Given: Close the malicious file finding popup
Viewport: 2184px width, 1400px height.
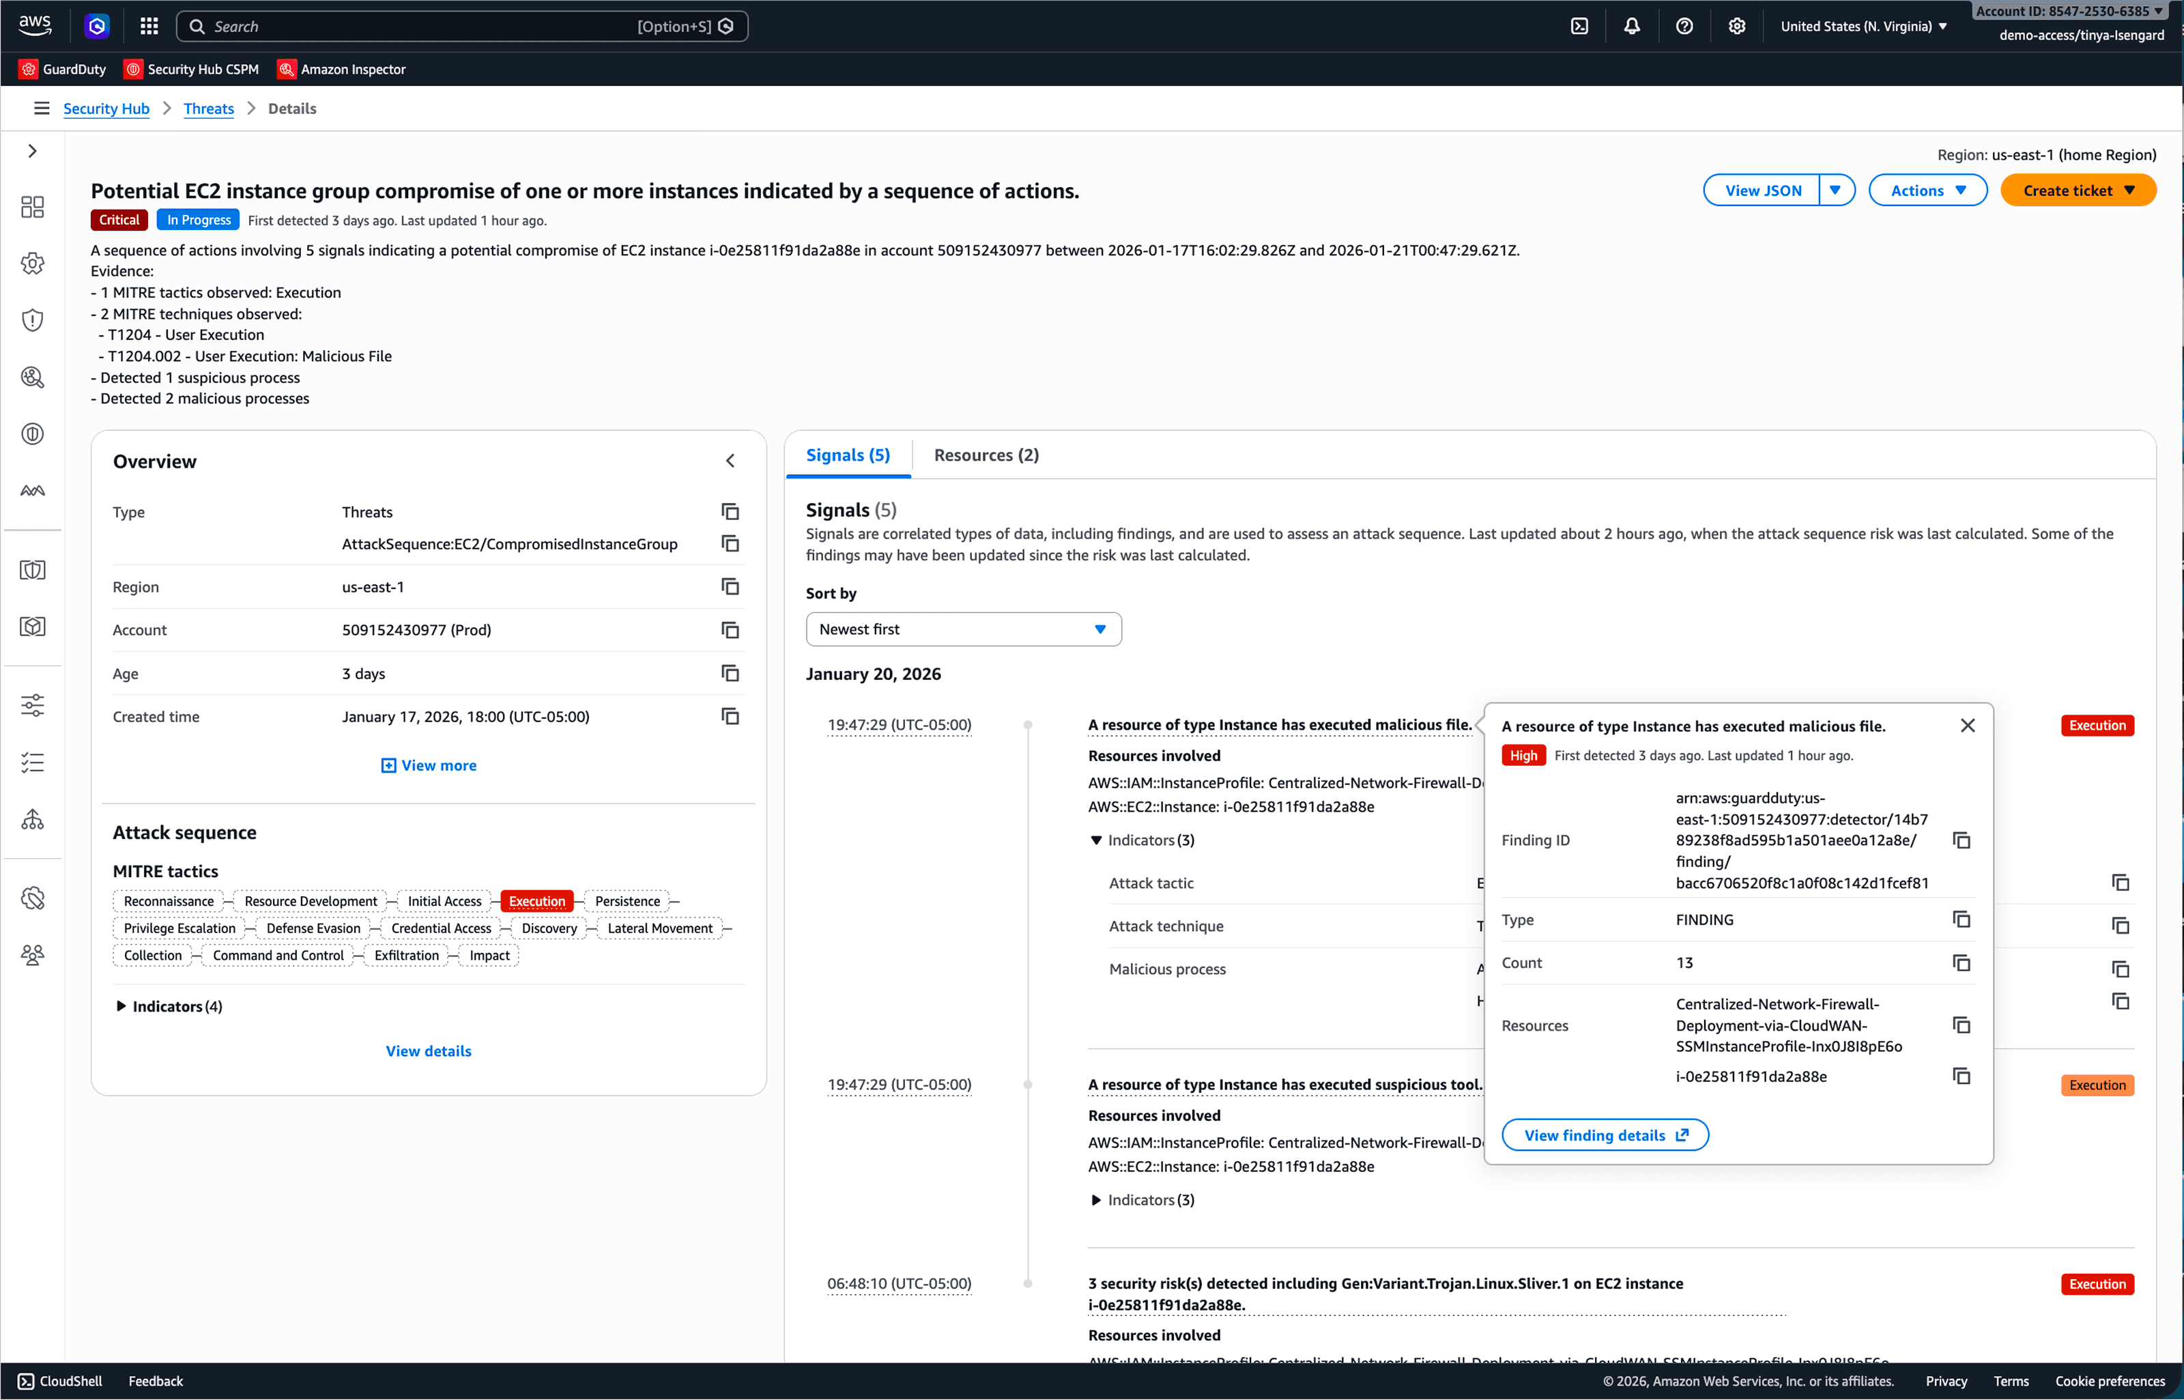Looking at the screenshot, I should pyautogui.click(x=1968, y=726).
